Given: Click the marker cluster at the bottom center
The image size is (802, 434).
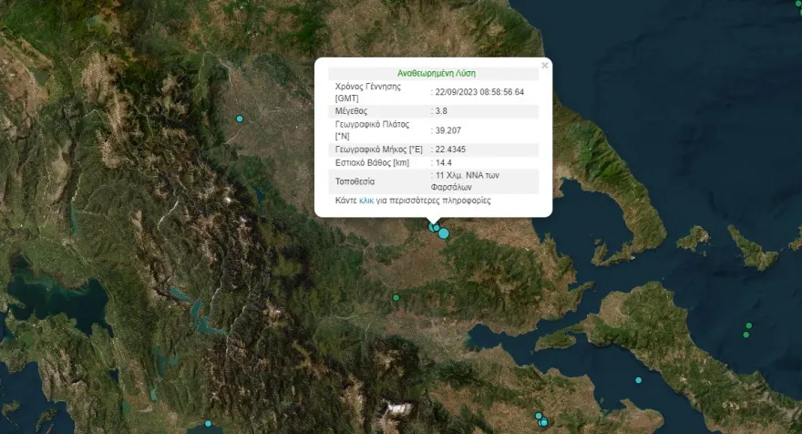Looking at the screenshot, I should pos(541,420).
